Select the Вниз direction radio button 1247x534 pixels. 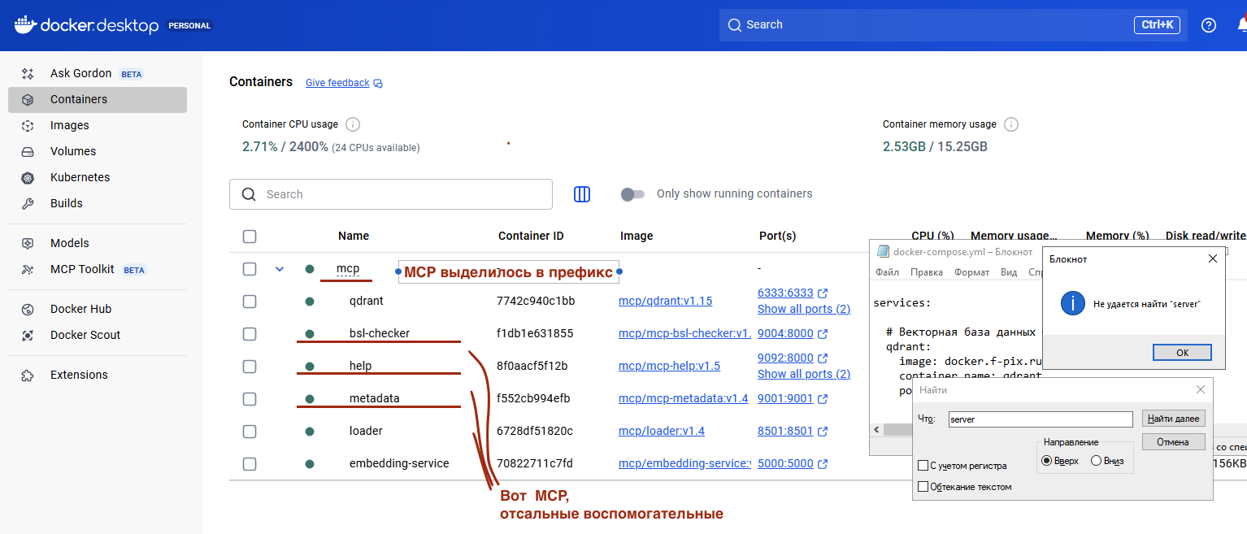tap(1096, 461)
